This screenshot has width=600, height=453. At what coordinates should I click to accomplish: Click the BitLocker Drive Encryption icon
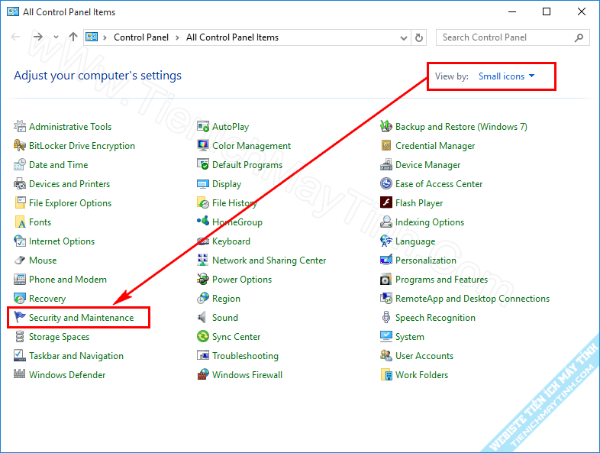20,145
